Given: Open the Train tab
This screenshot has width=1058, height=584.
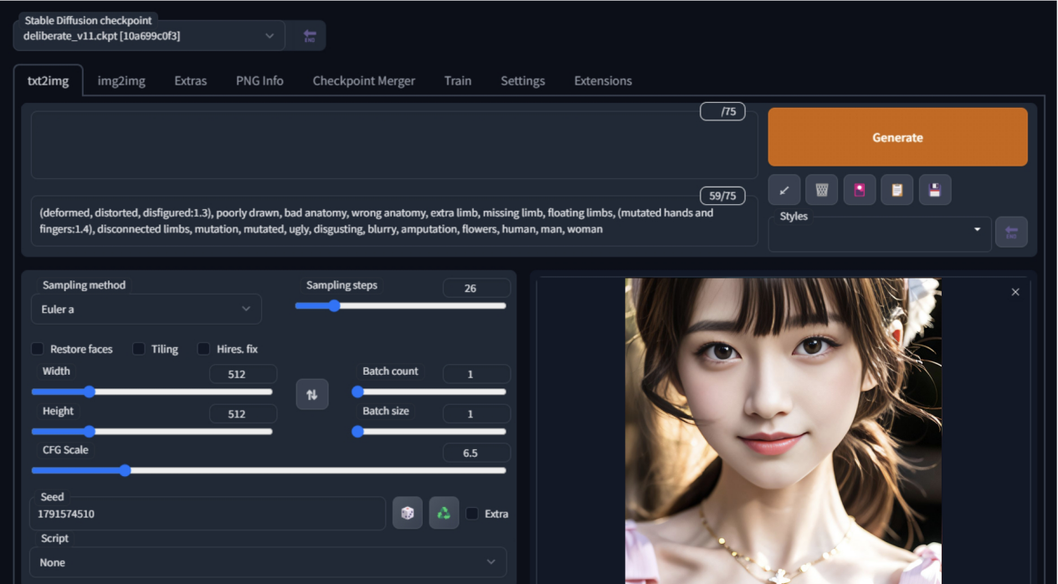Looking at the screenshot, I should tap(458, 81).
